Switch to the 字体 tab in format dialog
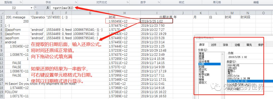Screen dimensions: 273x99 [x=225, y=45]
